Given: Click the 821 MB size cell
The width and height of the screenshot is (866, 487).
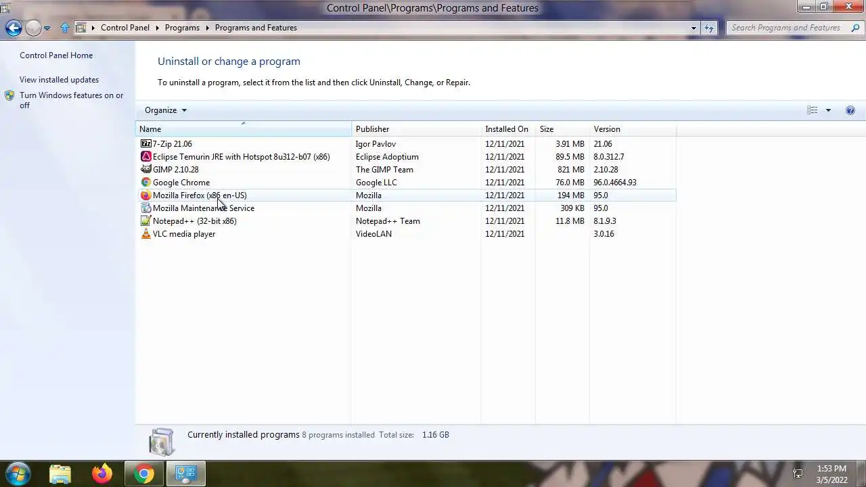Looking at the screenshot, I should 571,169.
